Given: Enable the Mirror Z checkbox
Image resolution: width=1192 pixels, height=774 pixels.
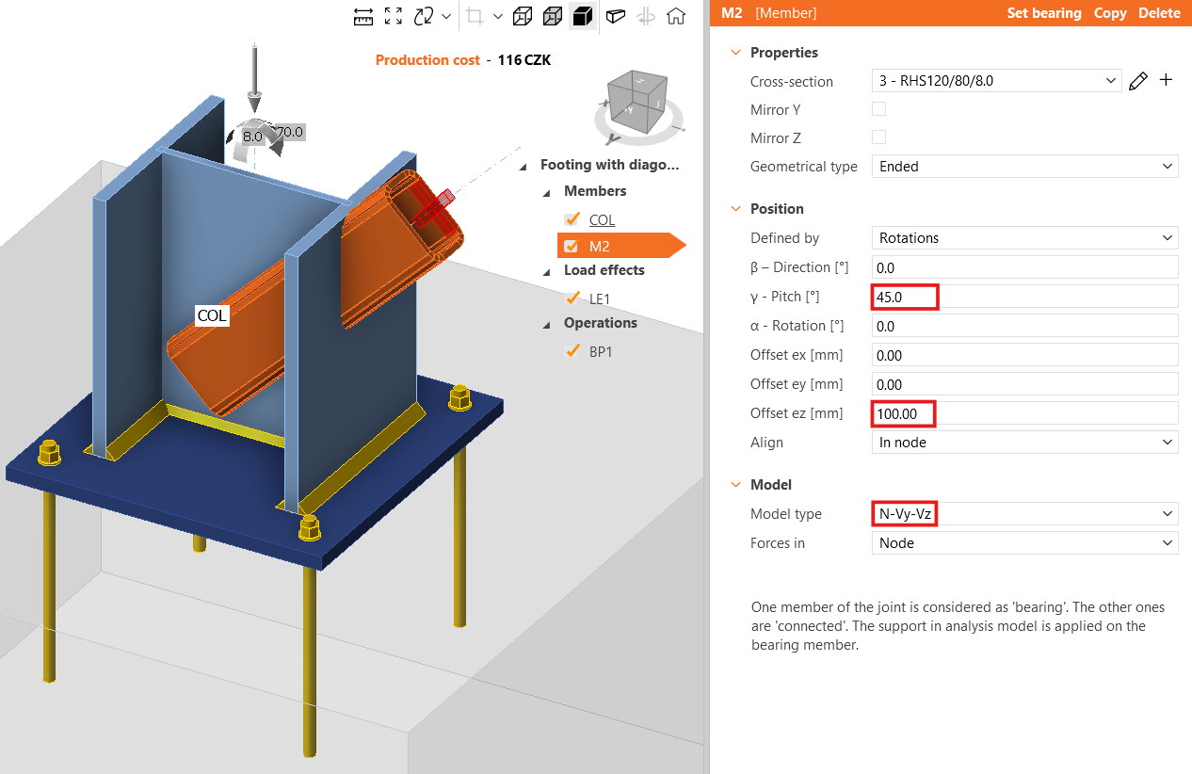Looking at the screenshot, I should click(x=878, y=137).
